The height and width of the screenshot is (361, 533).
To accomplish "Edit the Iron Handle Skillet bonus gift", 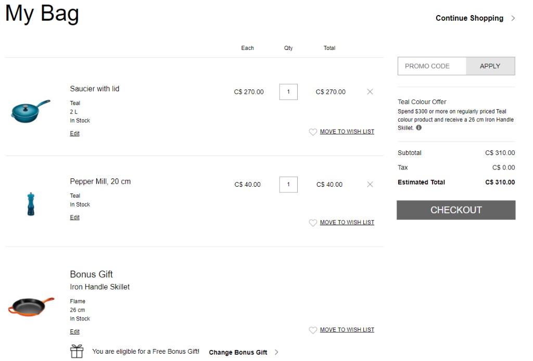I will 75,331.
